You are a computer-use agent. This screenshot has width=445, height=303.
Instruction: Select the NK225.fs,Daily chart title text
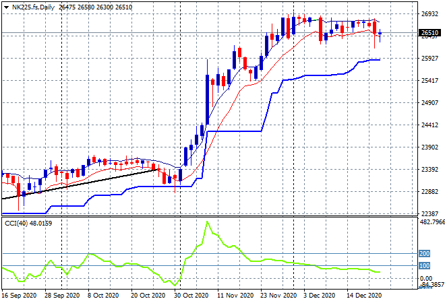(33, 7)
